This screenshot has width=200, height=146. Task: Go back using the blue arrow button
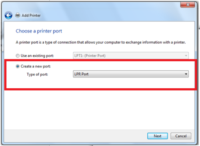point(8,16)
